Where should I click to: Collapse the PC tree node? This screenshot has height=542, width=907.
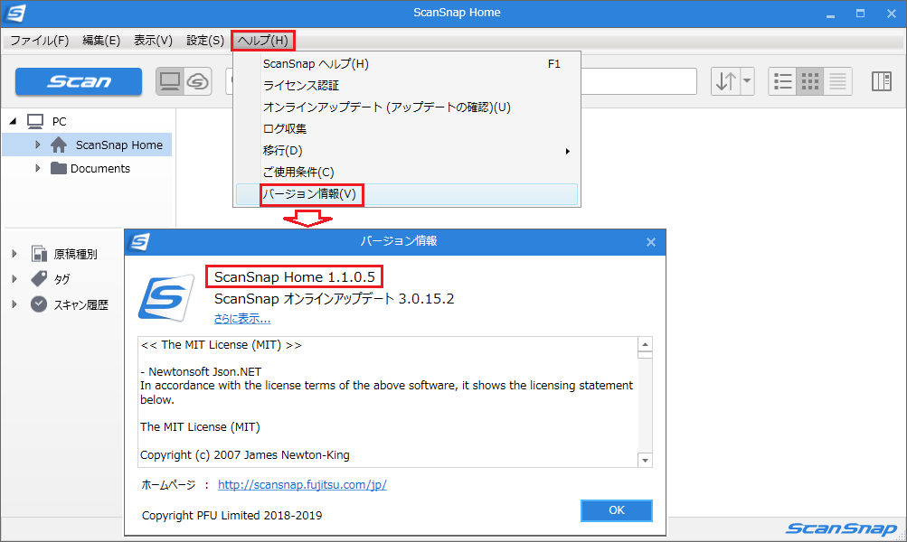[x=14, y=121]
